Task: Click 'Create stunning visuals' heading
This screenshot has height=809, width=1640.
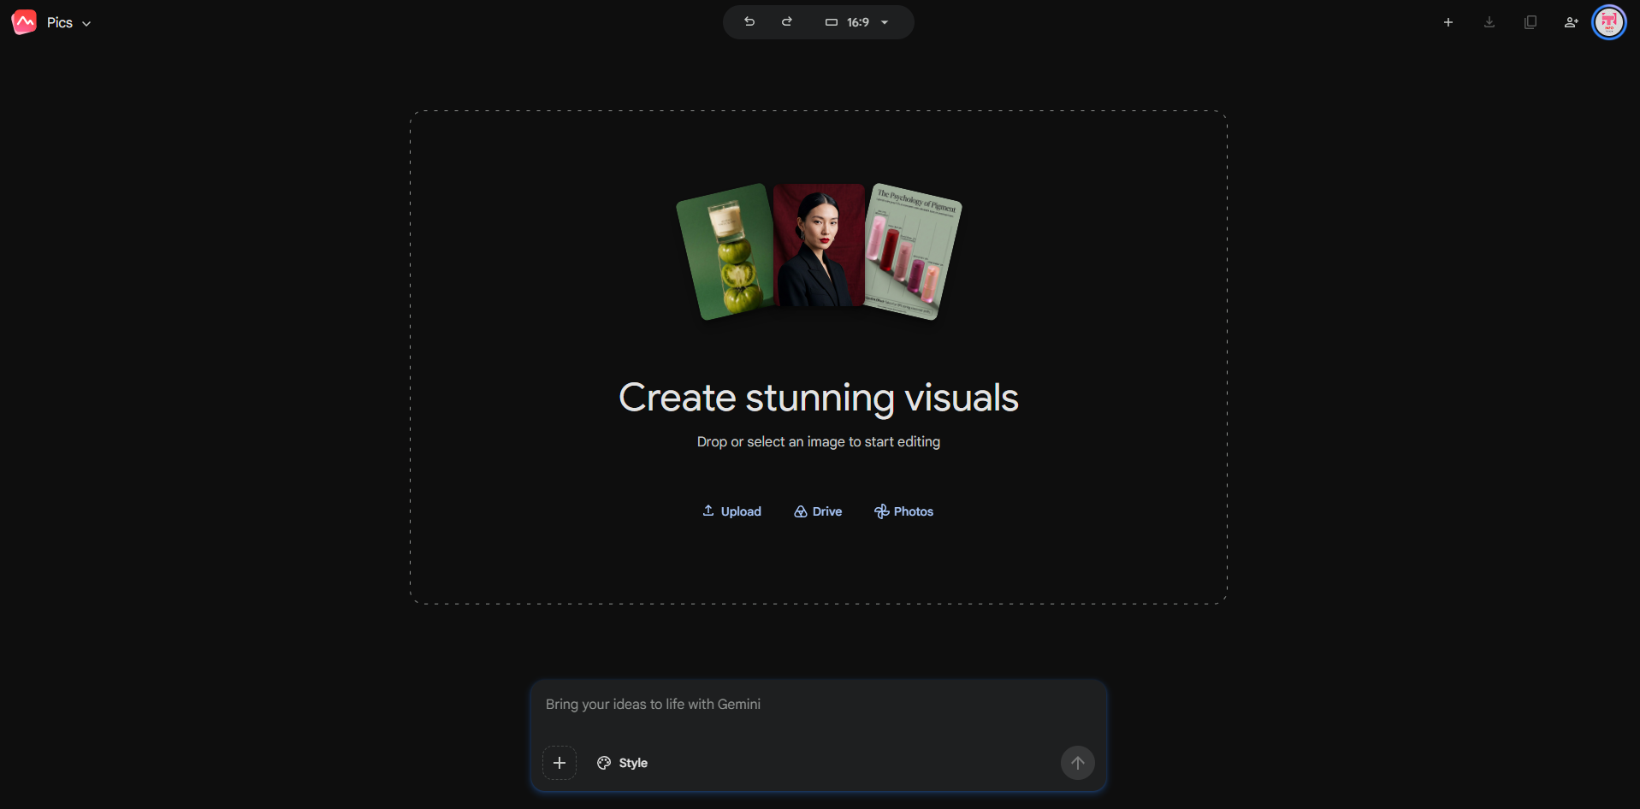Action: [819, 398]
